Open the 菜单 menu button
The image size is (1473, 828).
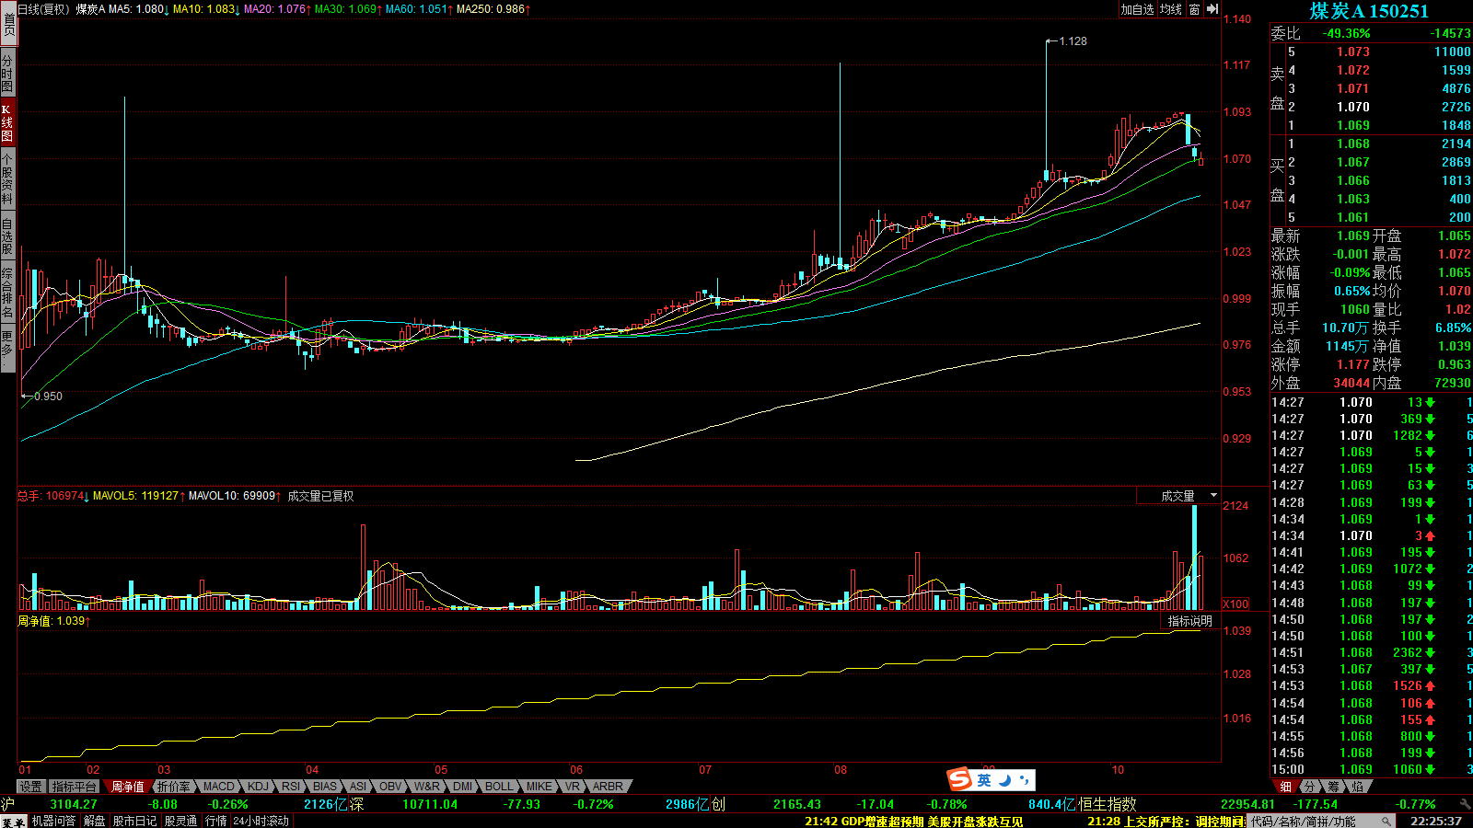(13, 822)
